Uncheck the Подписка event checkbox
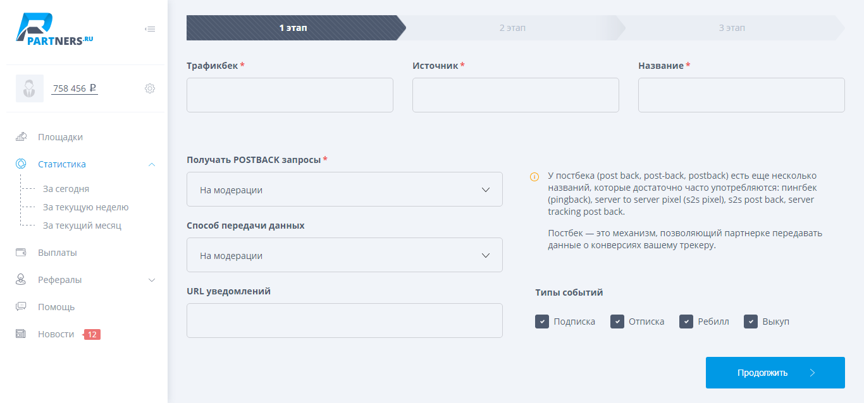 pyautogui.click(x=541, y=322)
